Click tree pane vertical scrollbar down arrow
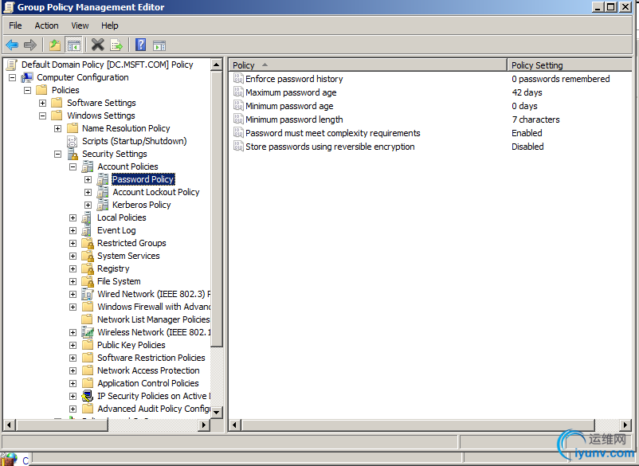639x466 pixels. point(217,410)
